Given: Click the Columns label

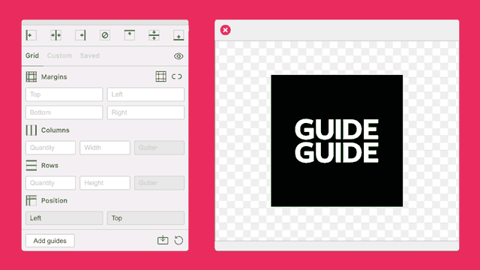Looking at the screenshot, I should point(55,130).
